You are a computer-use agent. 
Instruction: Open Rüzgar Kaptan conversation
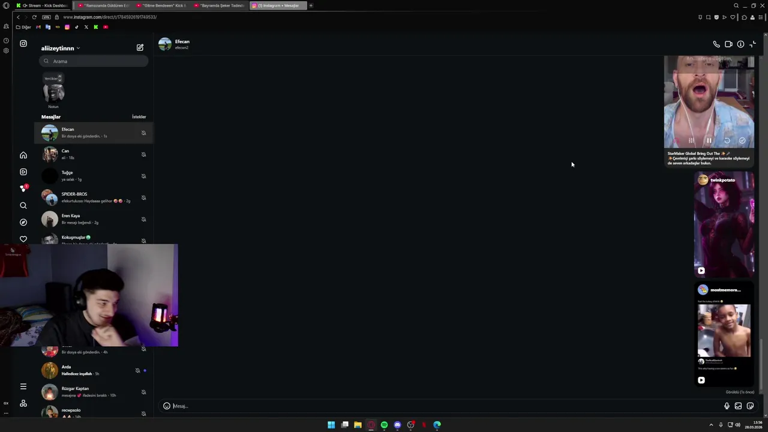click(x=94, y=392)
